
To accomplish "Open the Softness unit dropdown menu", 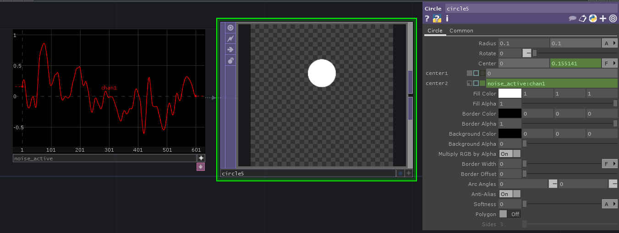I will (x=609, y=204).
